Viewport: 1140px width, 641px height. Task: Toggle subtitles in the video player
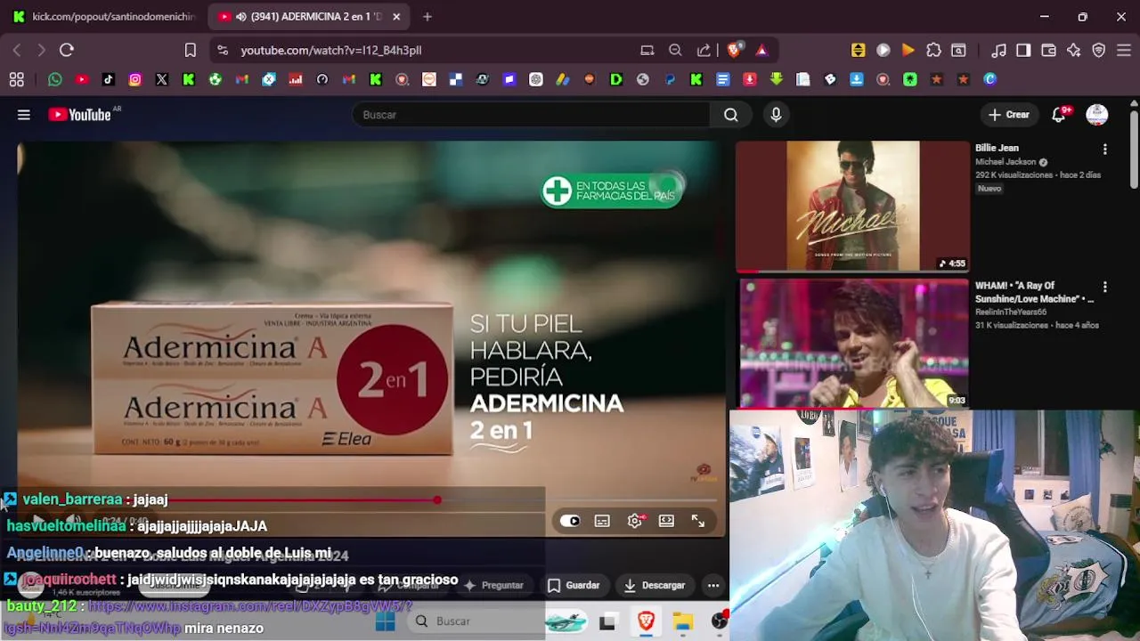pos(602,521)
